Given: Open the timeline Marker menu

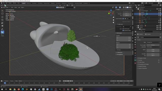Looking at the screenshot, I should [20, 81].
